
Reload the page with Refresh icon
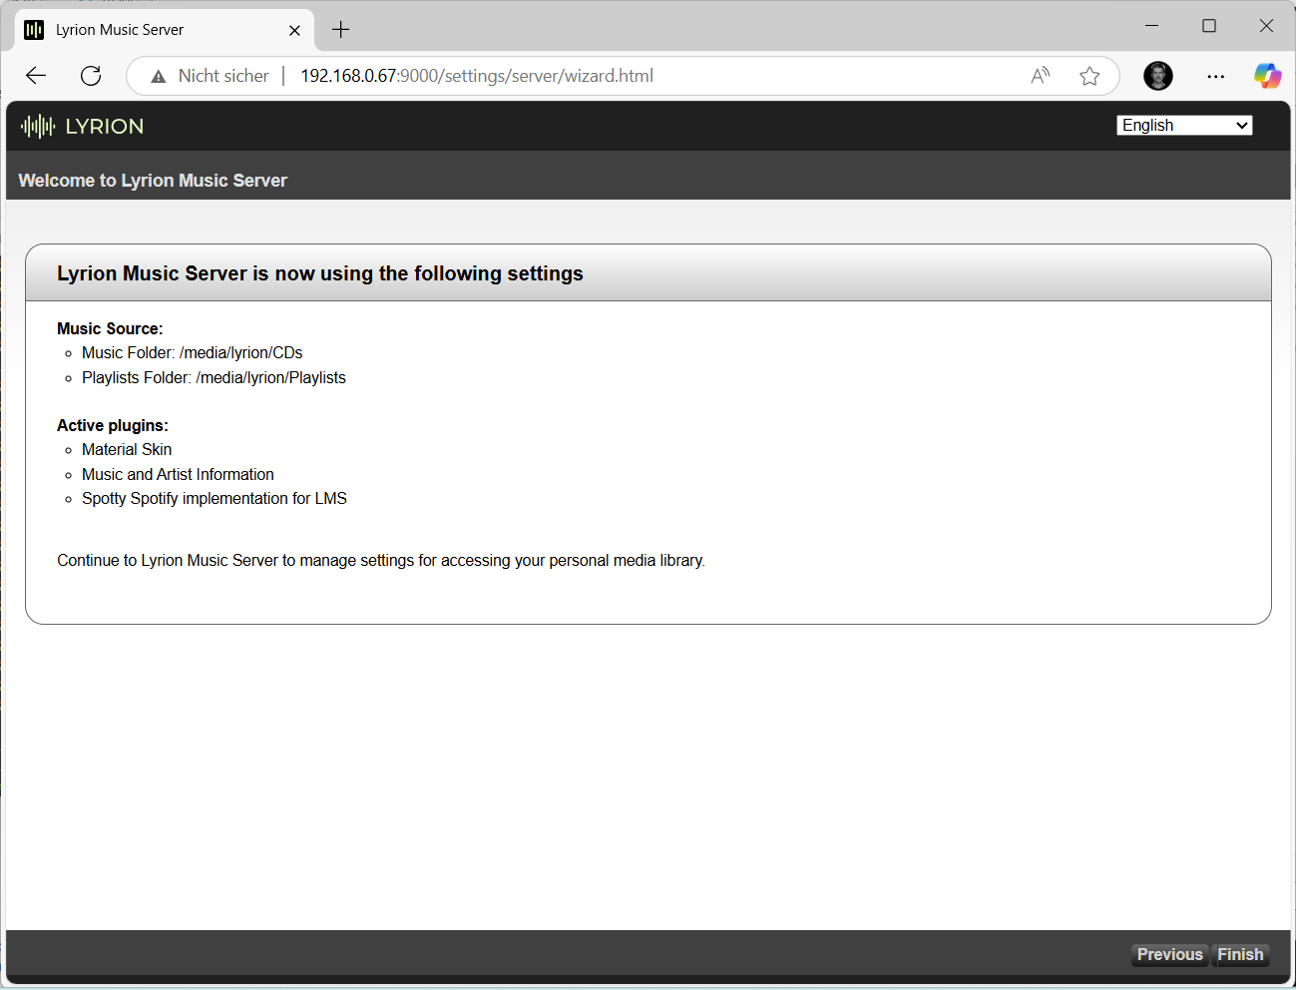coord(91,76)
